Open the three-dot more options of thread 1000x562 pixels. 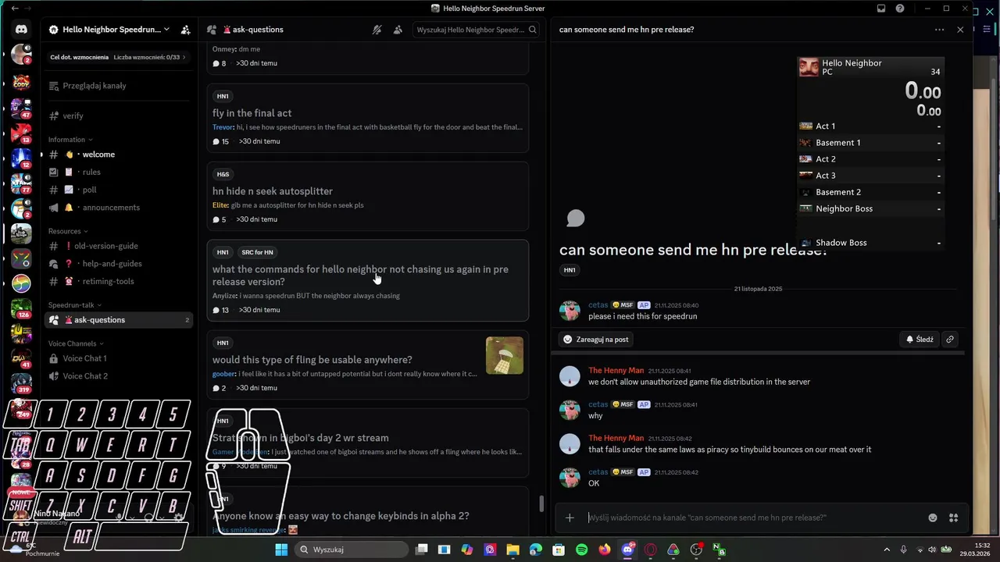pos(939,30)
